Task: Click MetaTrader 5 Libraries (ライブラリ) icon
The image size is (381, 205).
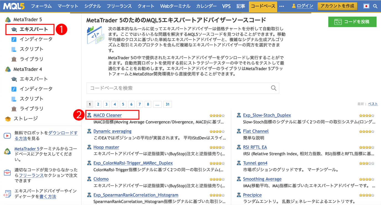Action: pos(14,59)
